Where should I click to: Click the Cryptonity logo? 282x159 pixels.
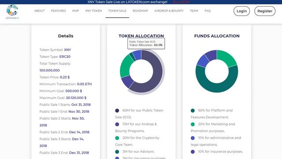pos(12,12)
